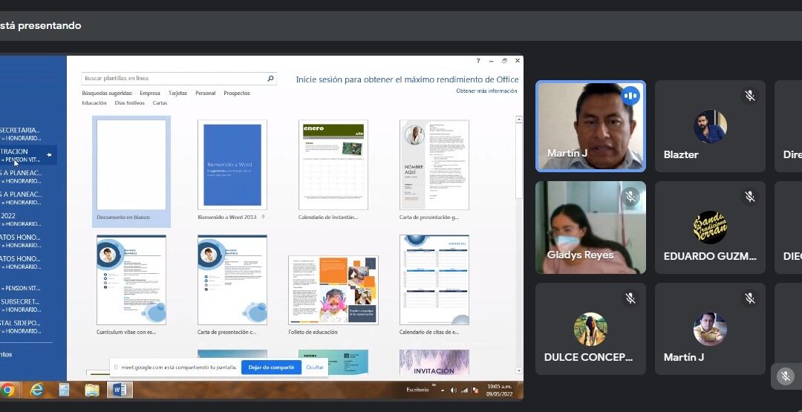
Task: Click Gladys Reyes's muted microphone indicator
Action: [630, 197]
